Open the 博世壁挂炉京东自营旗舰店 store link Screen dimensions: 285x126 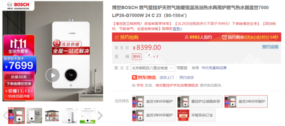pos(177,85)
